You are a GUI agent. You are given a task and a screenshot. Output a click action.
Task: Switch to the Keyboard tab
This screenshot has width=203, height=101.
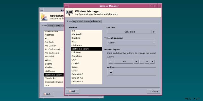pyautogui.click(x=78, y=21)
